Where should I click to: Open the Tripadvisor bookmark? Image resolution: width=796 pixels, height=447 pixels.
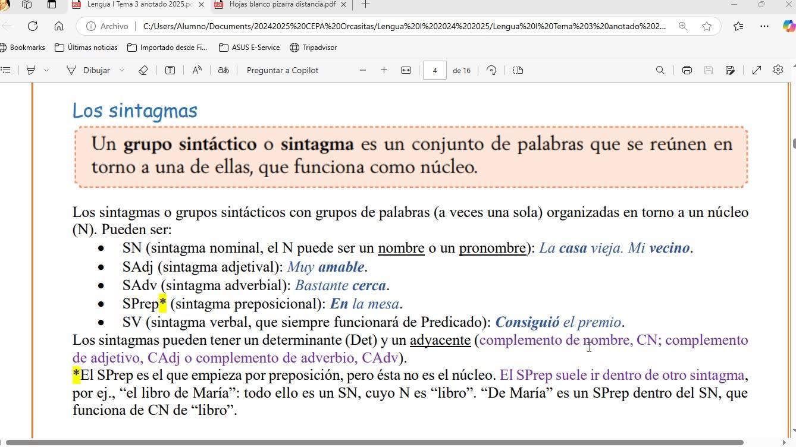(313, 48)
